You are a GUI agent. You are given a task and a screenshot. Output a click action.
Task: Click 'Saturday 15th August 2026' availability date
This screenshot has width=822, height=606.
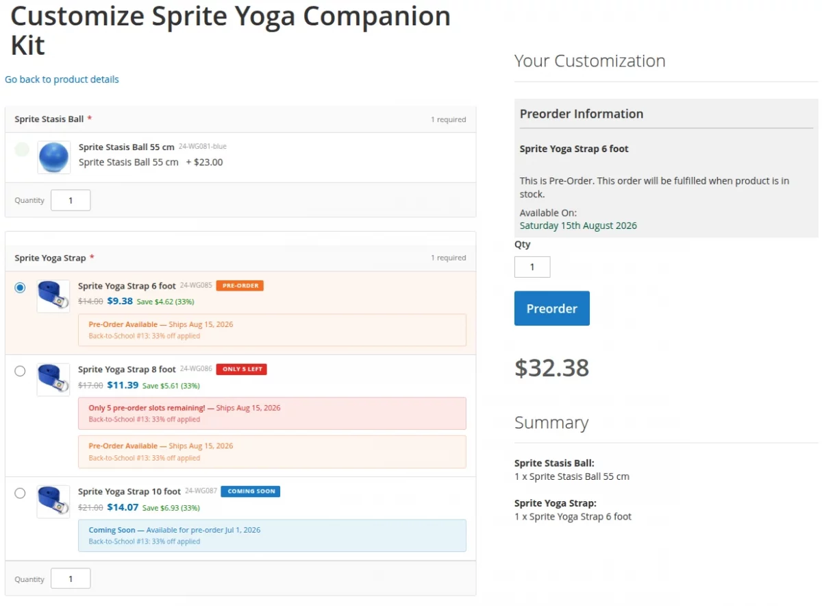coord(578,226)
